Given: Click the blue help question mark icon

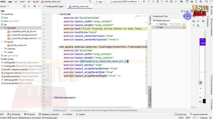Looking at the screenshot, I should pyautogui.click(x=203, y=21).
